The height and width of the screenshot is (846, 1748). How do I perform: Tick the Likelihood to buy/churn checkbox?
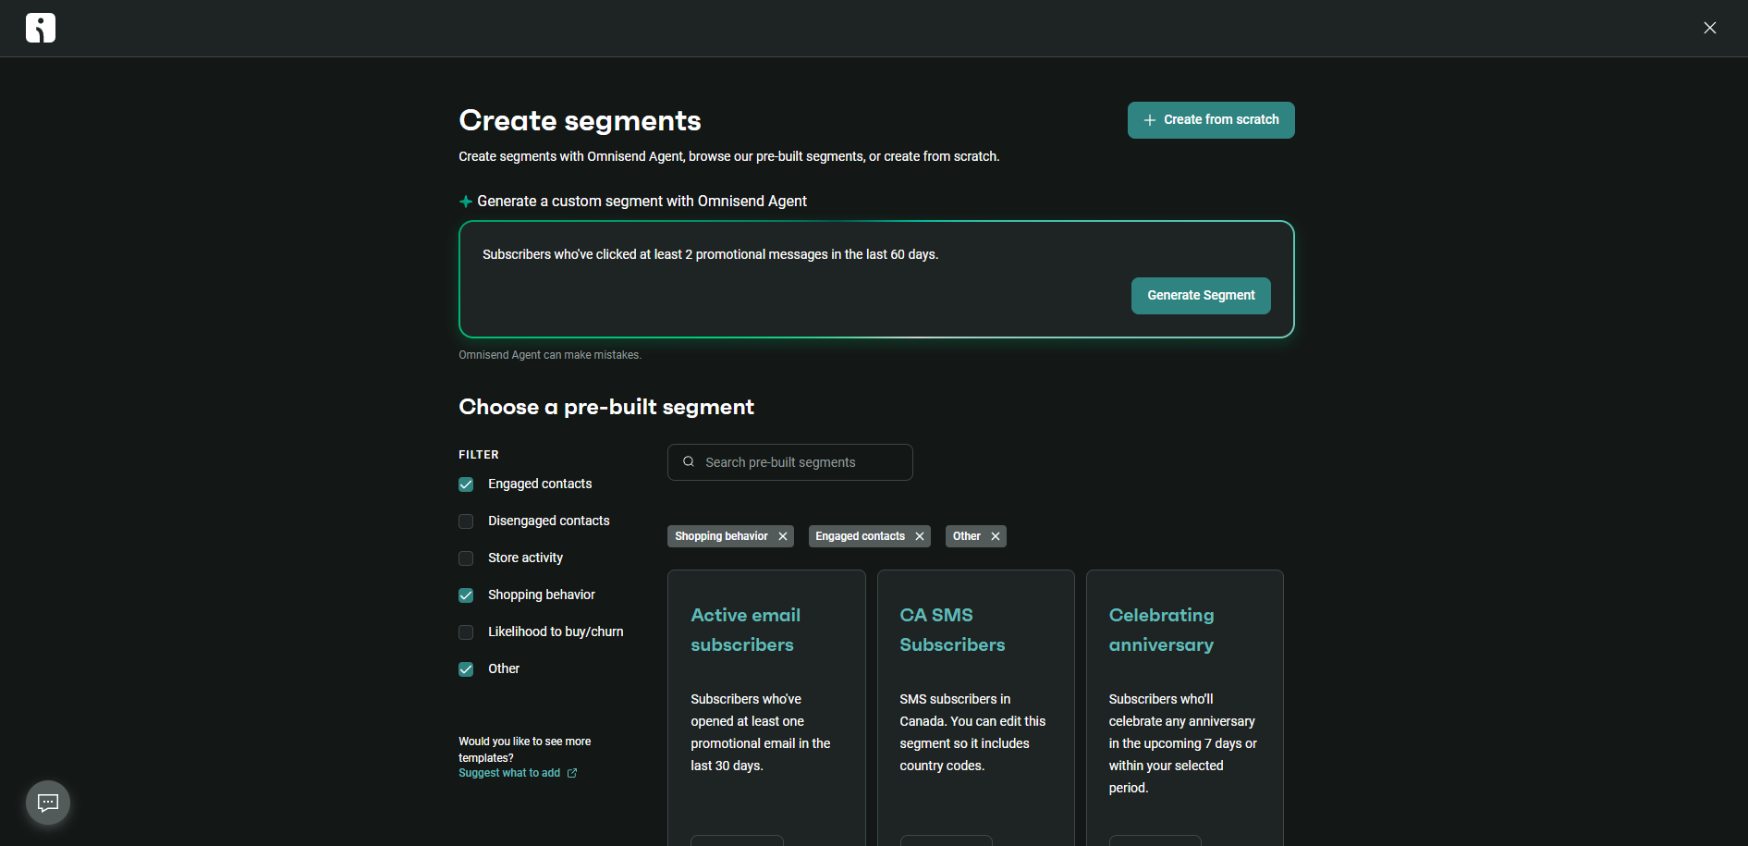tap(466, 632)
